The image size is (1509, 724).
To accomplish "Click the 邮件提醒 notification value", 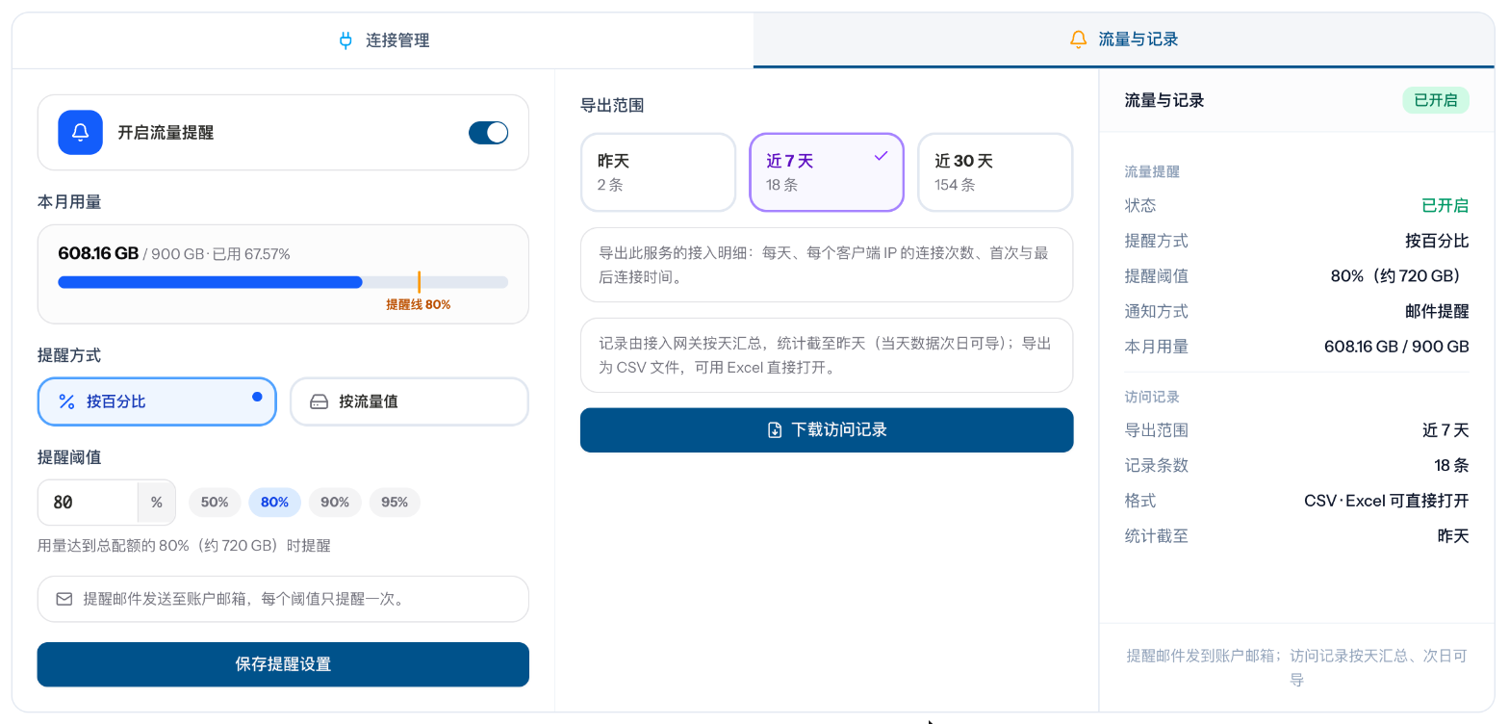I will [x=1437, y=311].
